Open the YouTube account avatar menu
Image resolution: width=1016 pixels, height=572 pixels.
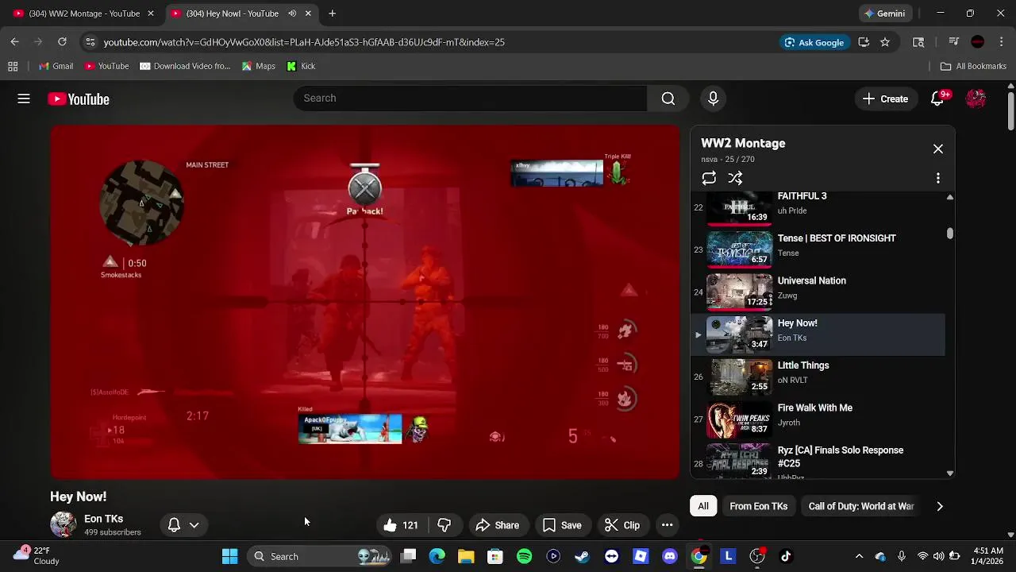[976, 99]
